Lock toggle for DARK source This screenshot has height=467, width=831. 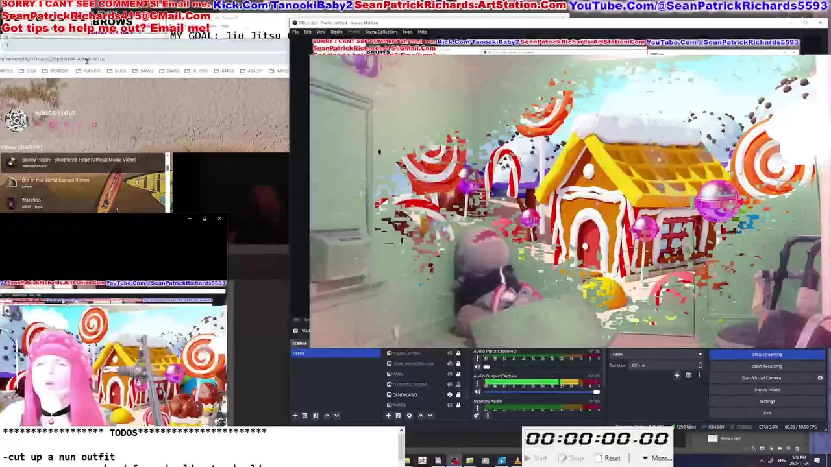coord(458,374)
